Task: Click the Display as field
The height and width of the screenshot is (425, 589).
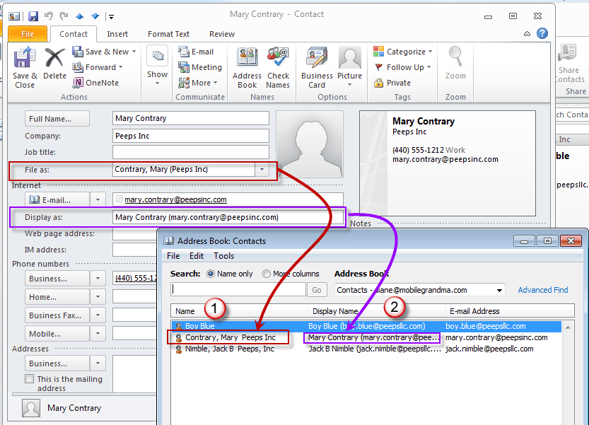Action: pyautogui.click(x=228, y=217)
